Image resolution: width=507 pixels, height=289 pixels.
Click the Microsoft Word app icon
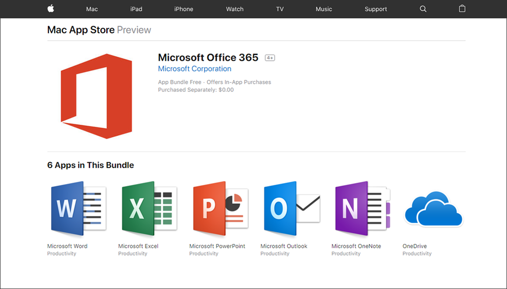coord(78,209)
